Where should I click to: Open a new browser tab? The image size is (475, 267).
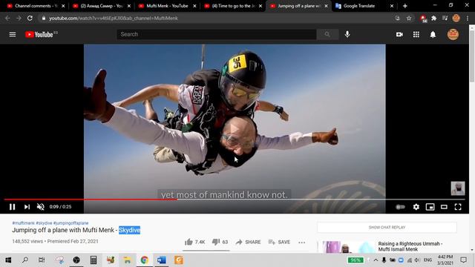click(x=405, y=6)
